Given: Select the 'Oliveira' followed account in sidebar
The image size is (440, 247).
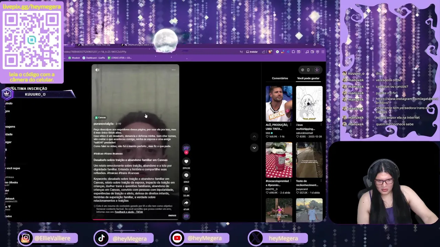Looking at the screenshot, I should [x=11, y=183].
